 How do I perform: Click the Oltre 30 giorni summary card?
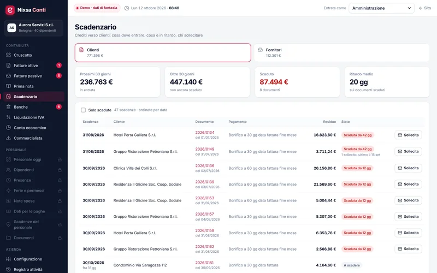[x=208, y=82]
